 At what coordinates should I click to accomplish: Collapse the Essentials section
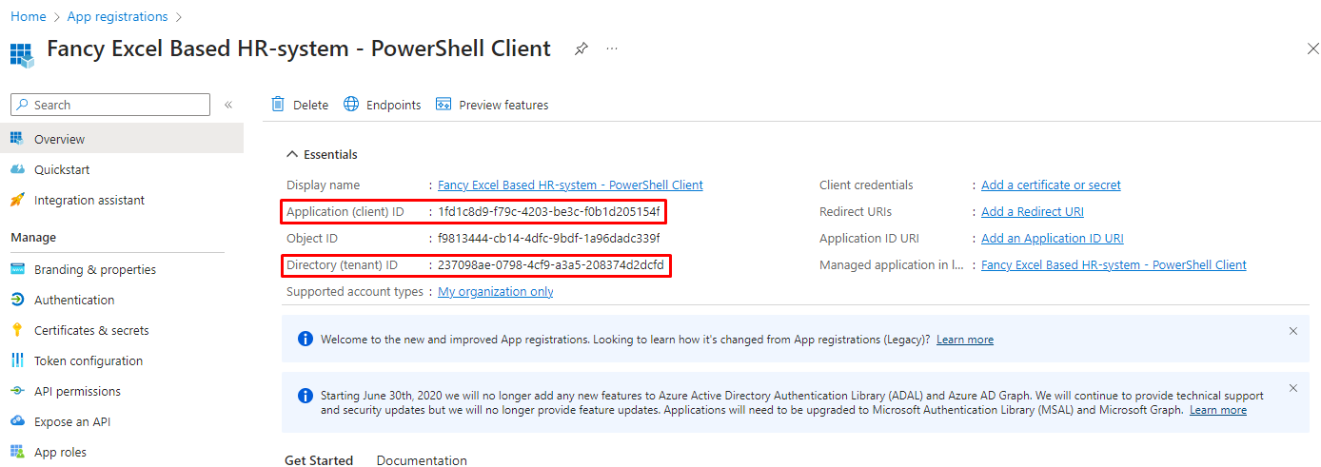(292, 154)
